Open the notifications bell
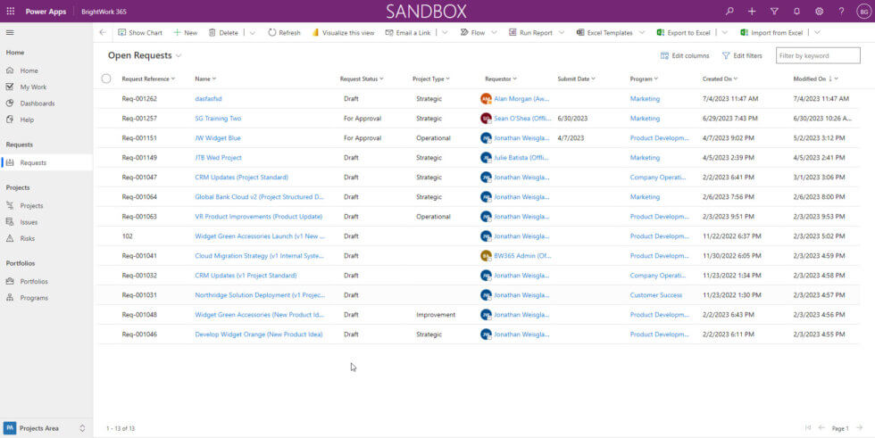 click(796, 11)
